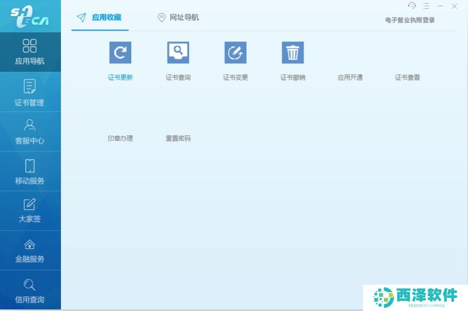Select 应用导航 in the sidebar
The image size is (468, 311).
30,52
